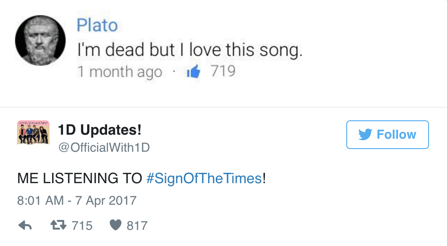
Task: Open the 8:01 AM - 7 Apr 2017 timestamp
Action: point(76,200)
